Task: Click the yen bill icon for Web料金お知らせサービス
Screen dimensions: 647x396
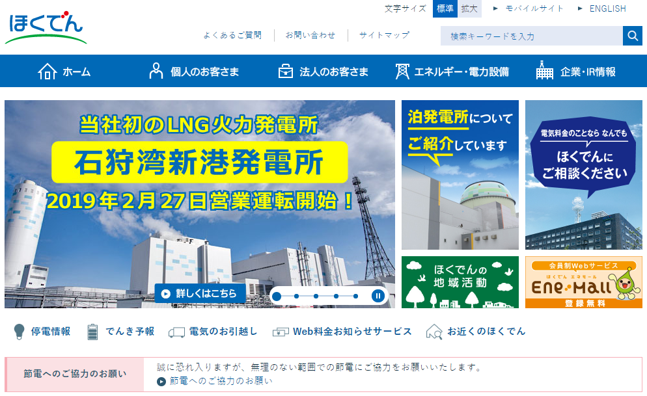Action: (x=281, y=332)
